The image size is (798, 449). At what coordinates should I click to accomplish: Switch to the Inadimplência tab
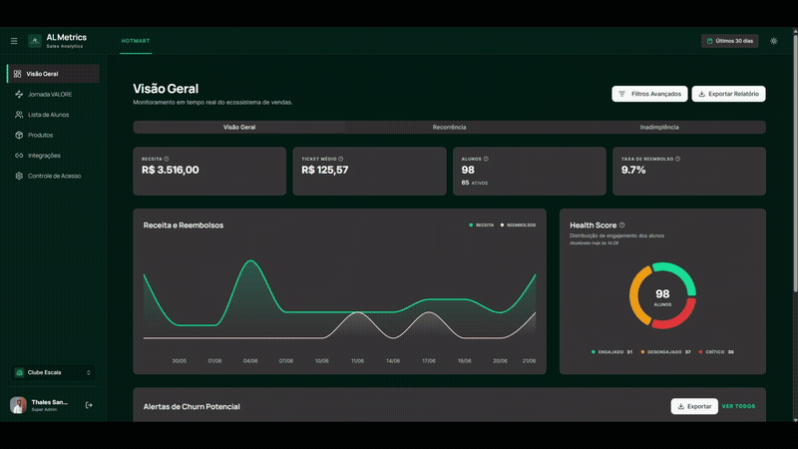coord(659,128)
